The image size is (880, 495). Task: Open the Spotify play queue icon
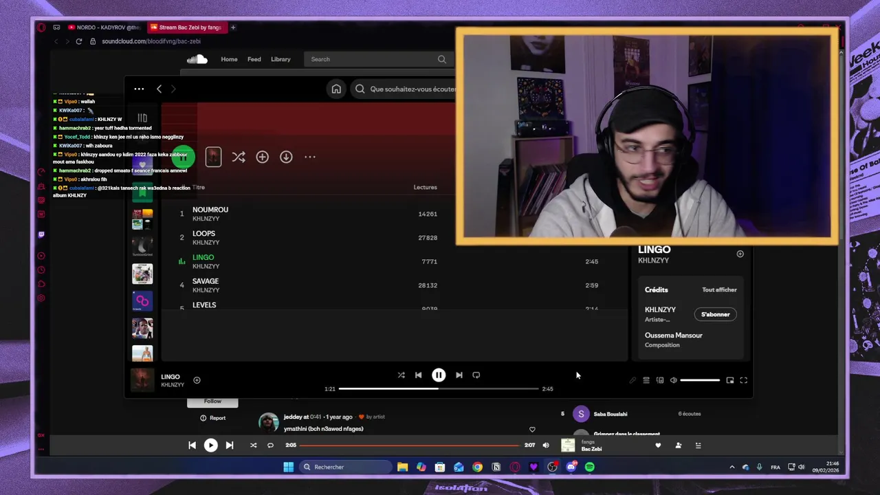[646, 380]
